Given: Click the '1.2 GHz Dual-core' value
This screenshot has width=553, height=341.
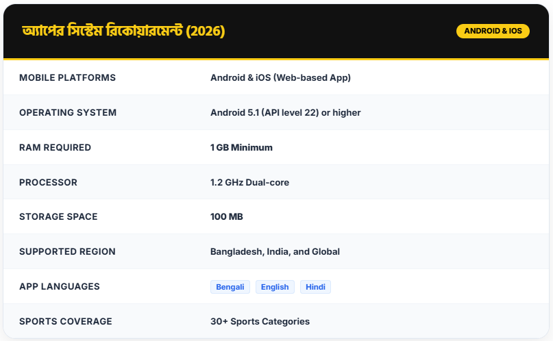Looking at the screenshot, I should point(249,183).
